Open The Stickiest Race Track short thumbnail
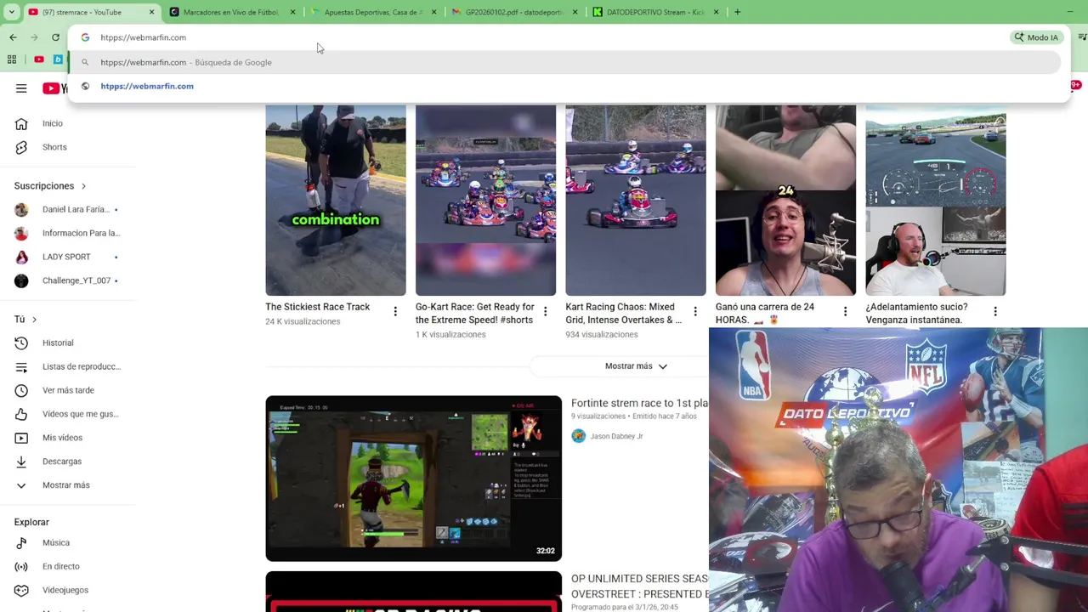This screenshot has width=1088, height=612. pos(336,200)
